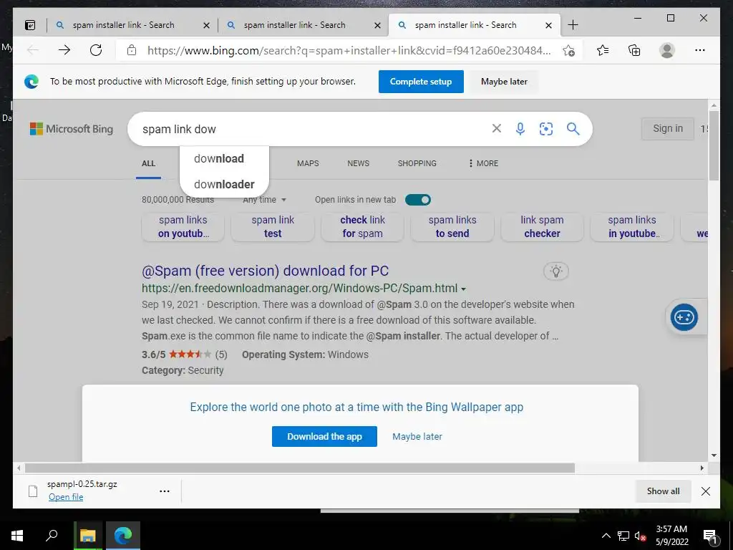This screenshot has height=550, width=733.
Task: Click the site padlock icon in address bar
Action: [132, 50]
